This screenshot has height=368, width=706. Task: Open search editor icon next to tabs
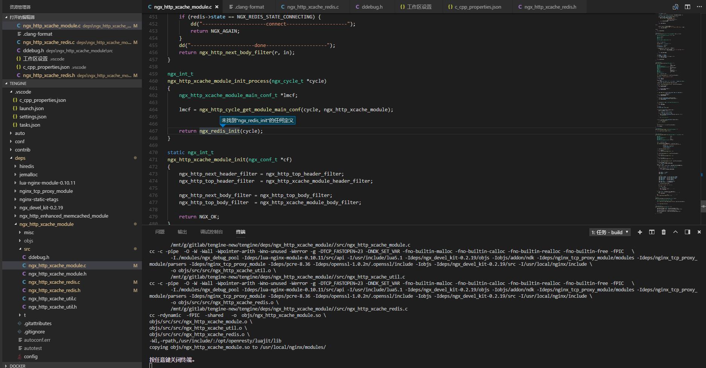pyautogui.click(x=675, y=6)
